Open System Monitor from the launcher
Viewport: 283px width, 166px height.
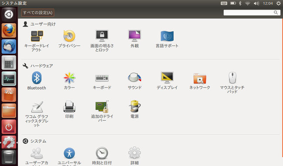click(x=9, y=78)
